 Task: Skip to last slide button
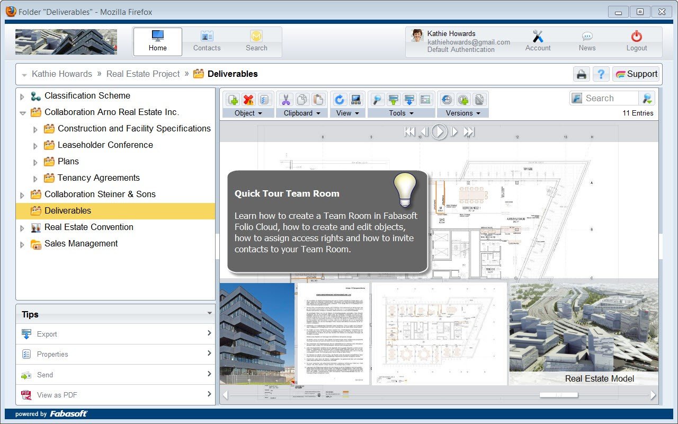pyautogui.click(x=469, y=132)
